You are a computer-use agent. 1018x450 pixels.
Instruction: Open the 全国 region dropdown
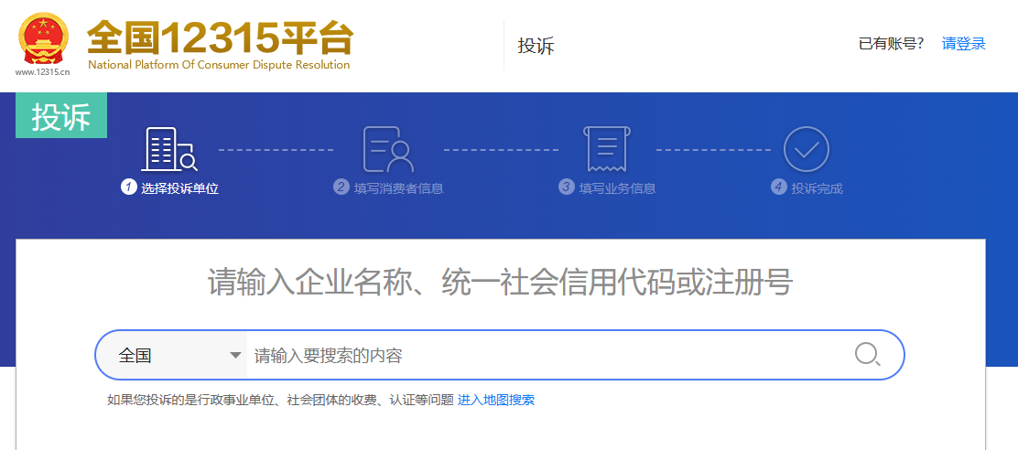point(172,355)
